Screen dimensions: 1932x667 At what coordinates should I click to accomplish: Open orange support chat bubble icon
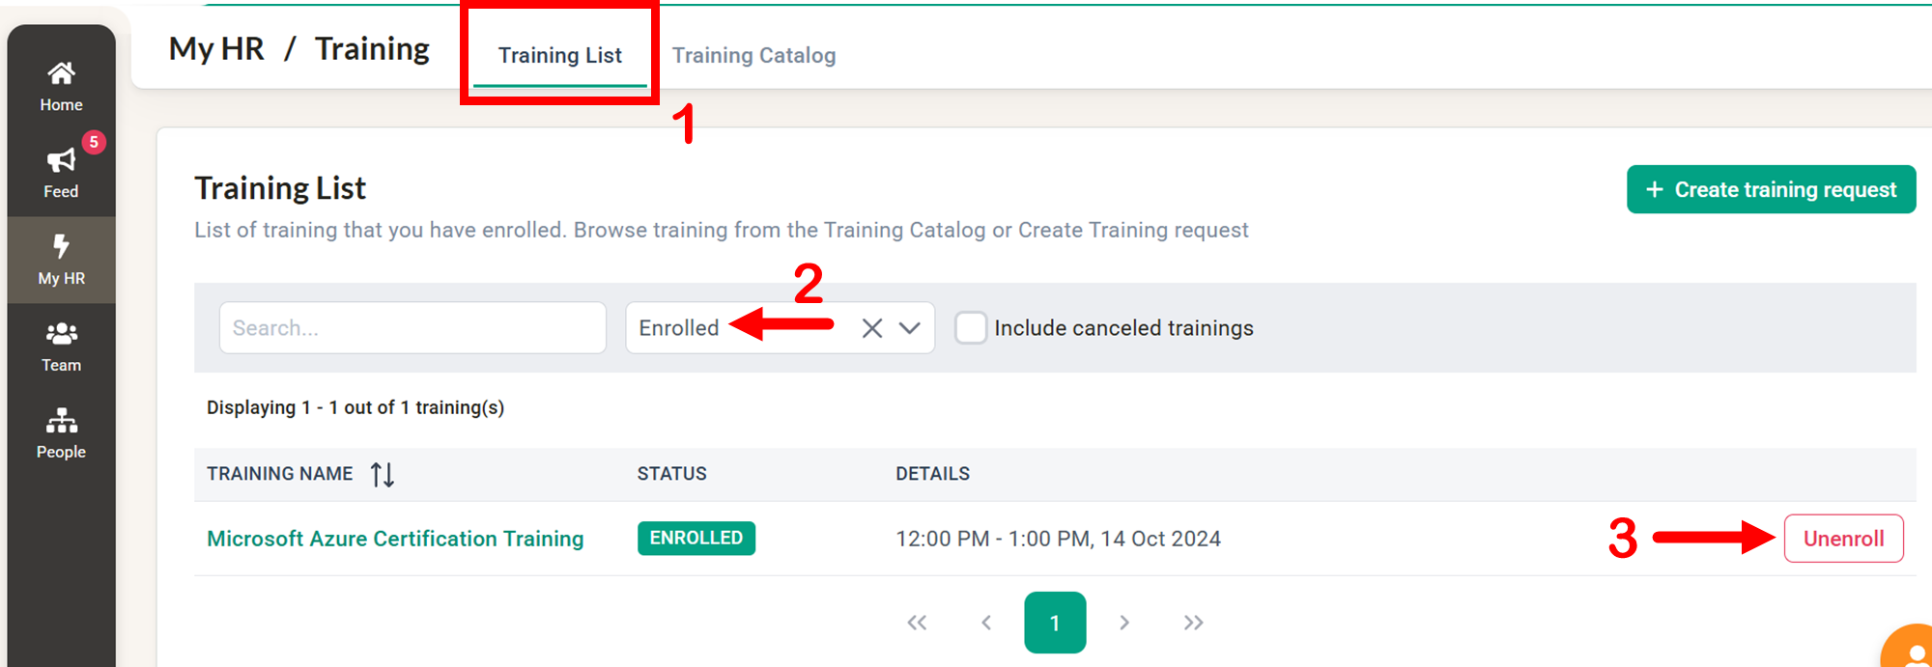tap(1907, 647)
